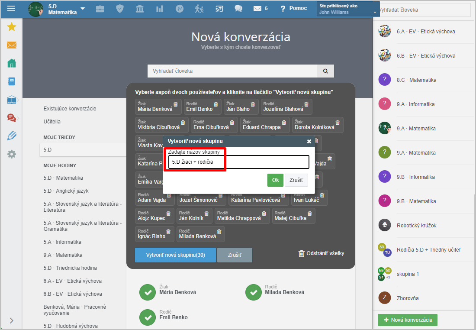The width and height of the screenshot is (476, 330).
Task: Open the blue pen icon in sidebar
Action: [x=12, y=136]
